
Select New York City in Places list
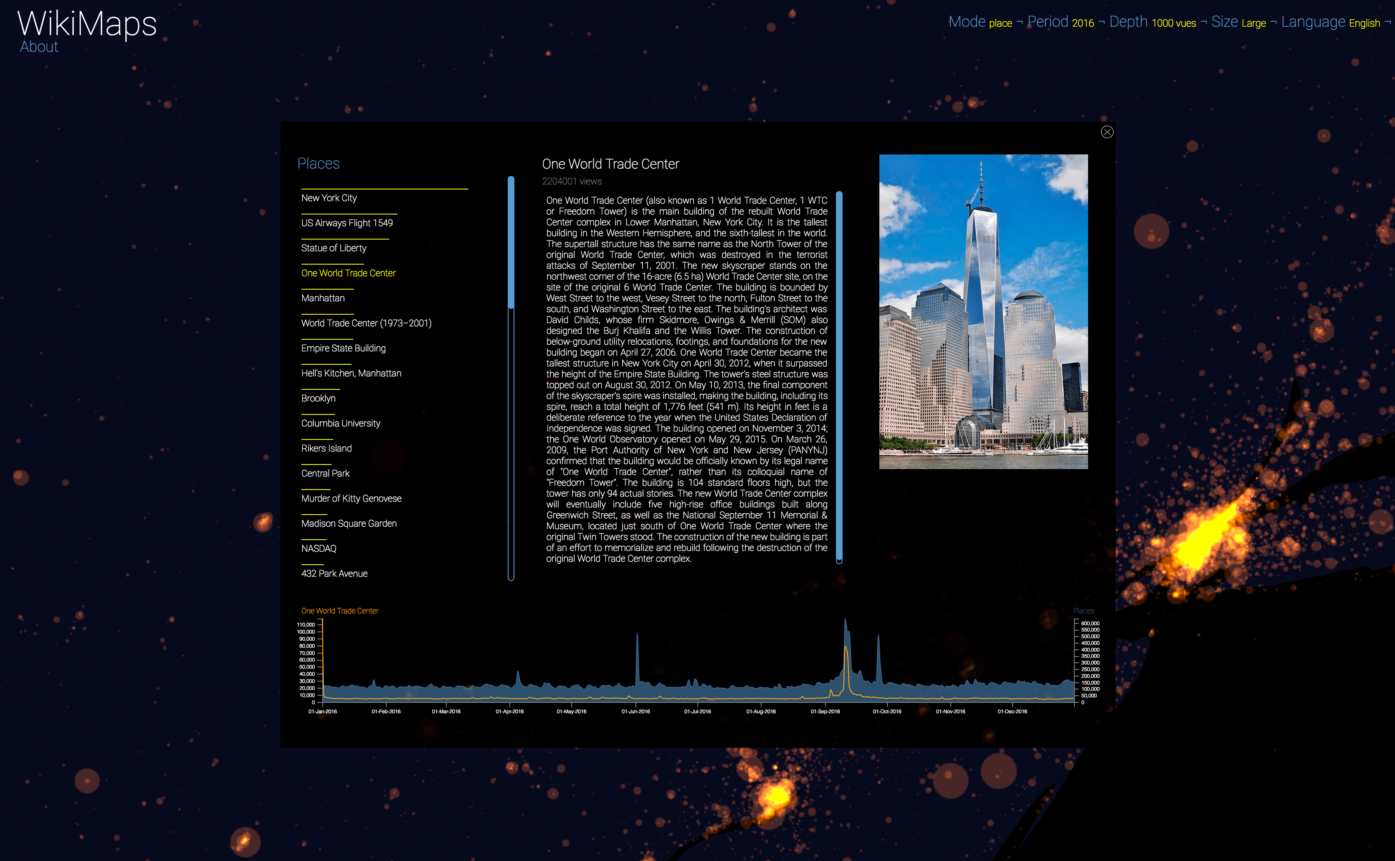click(x=329, y=198)
